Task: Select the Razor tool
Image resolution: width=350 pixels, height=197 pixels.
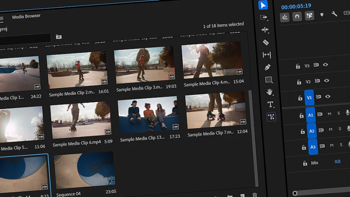Action: click(266, 42)
